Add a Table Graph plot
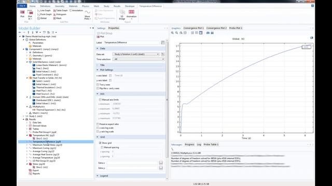The width and height of the screenshot is (332, 186). pyautogui.click(x=60, y=10)
